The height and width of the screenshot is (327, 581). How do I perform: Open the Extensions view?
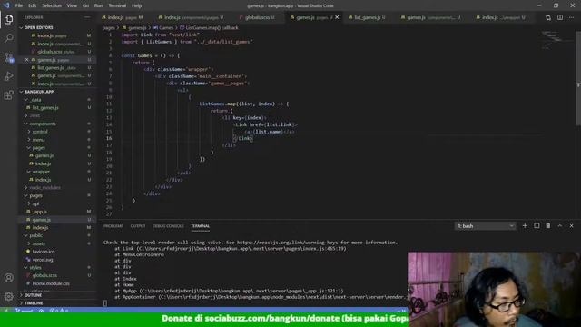(x=8, y=94)
